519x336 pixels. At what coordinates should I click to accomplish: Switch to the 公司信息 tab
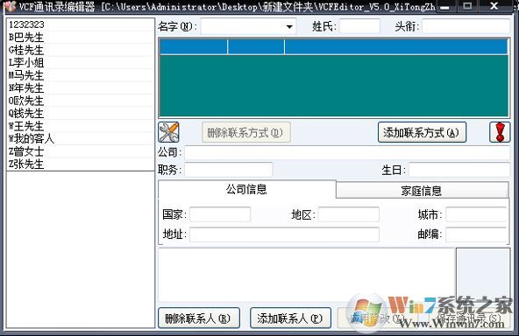click(x=246, y=189)
